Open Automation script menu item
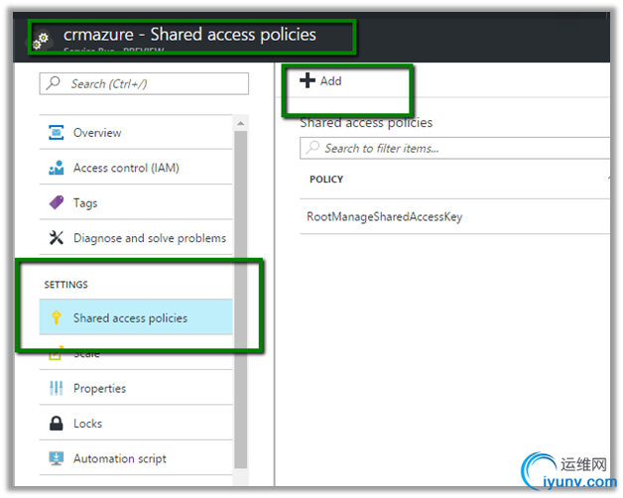 136,458
